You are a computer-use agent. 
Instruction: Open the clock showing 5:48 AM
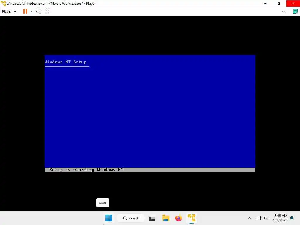coord(280,218)
